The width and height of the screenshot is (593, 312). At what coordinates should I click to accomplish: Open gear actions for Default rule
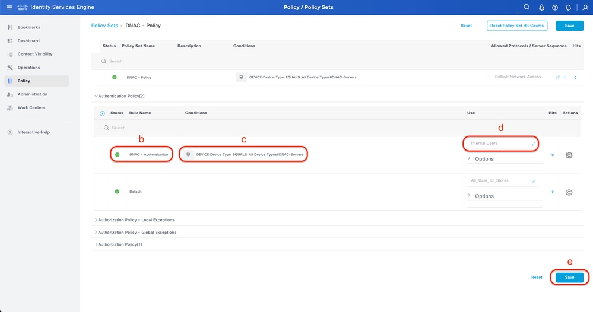point(569,192)
